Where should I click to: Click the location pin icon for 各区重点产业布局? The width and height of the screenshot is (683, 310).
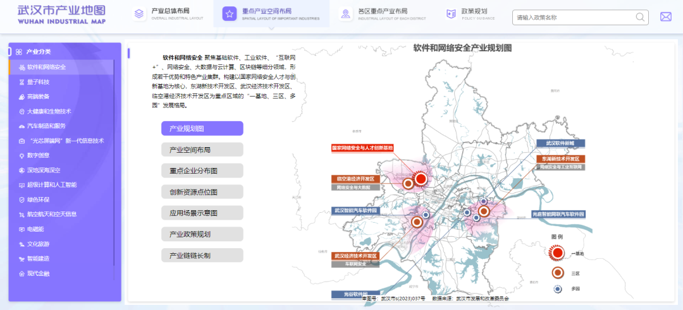(345, 14)
